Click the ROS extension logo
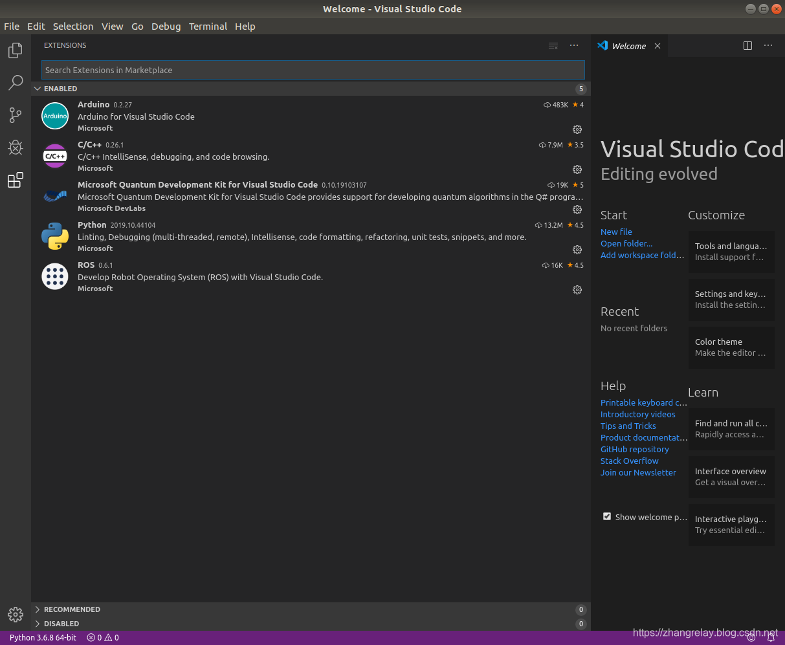Image resolution: width=785 pixels, height=645 pixels. tap(55, 276)
